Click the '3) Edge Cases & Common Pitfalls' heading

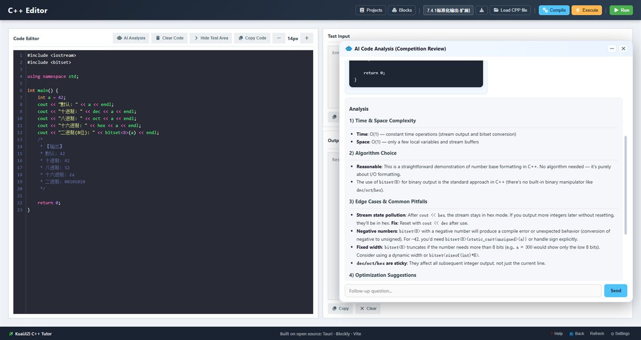coord(388,202)
